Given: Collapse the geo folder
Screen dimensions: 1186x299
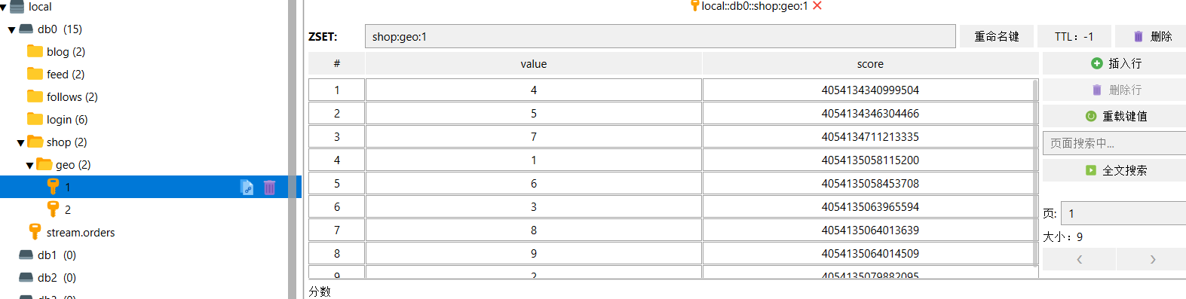Looking at the screenshot, I should (x=29, y=165).
